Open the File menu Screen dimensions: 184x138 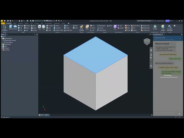(x=3, y=23)
